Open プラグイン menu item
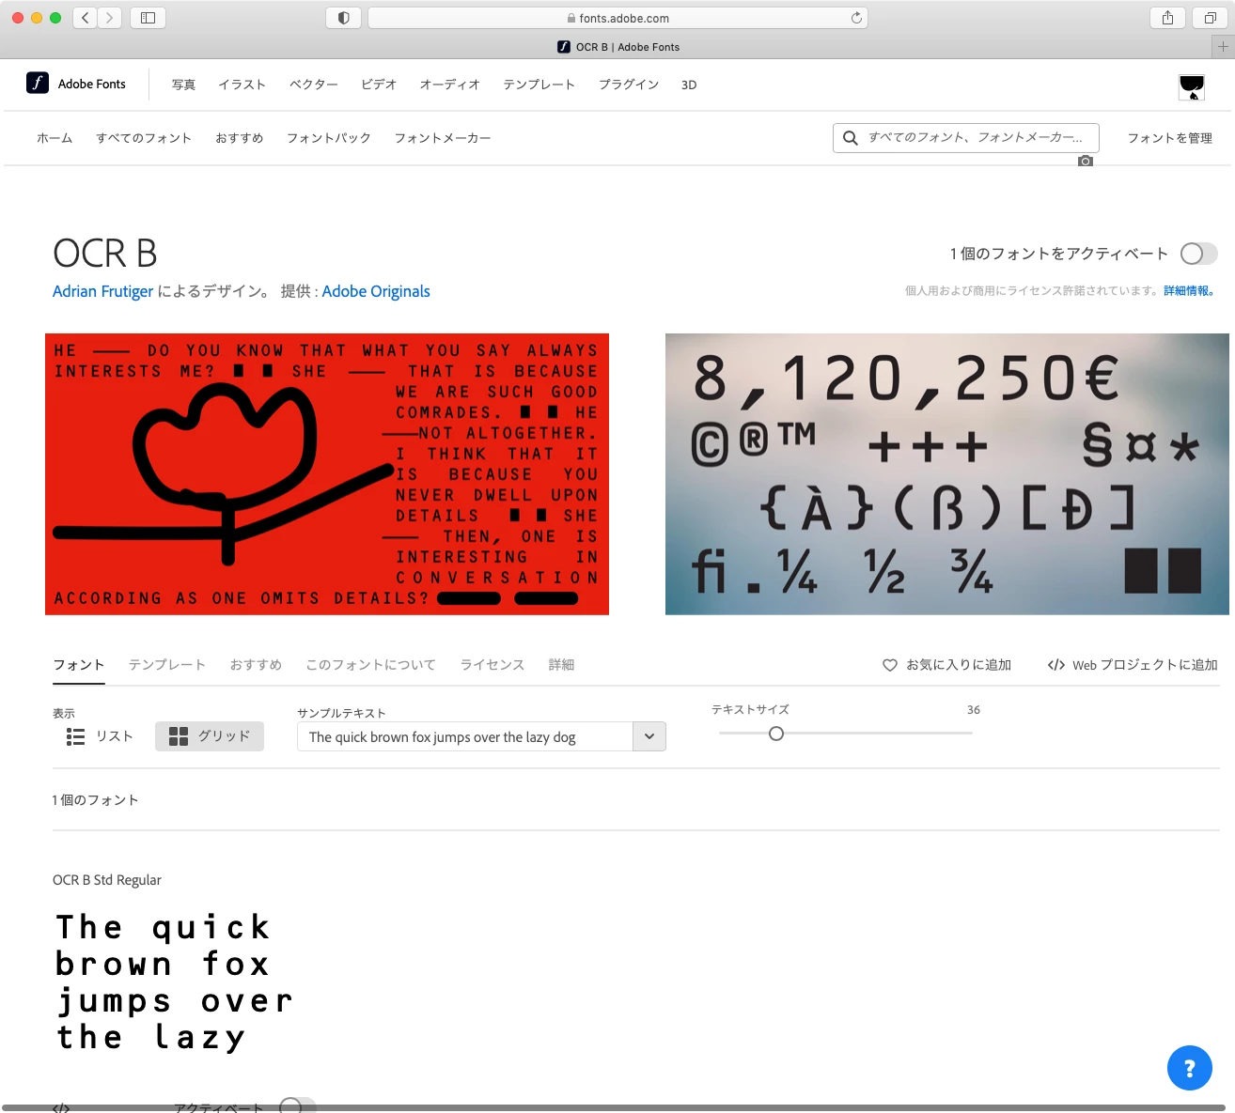 click(629, 85)
